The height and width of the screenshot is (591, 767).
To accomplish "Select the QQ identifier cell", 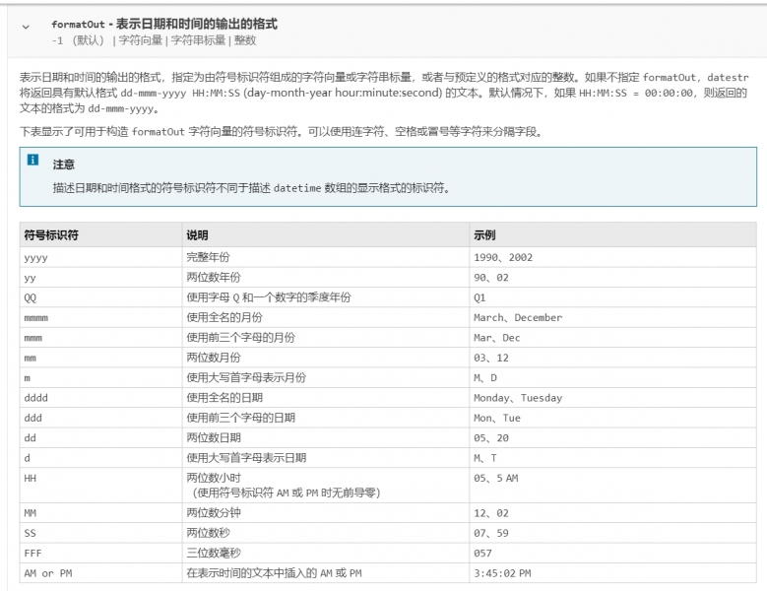I will (x=30, y=297).
